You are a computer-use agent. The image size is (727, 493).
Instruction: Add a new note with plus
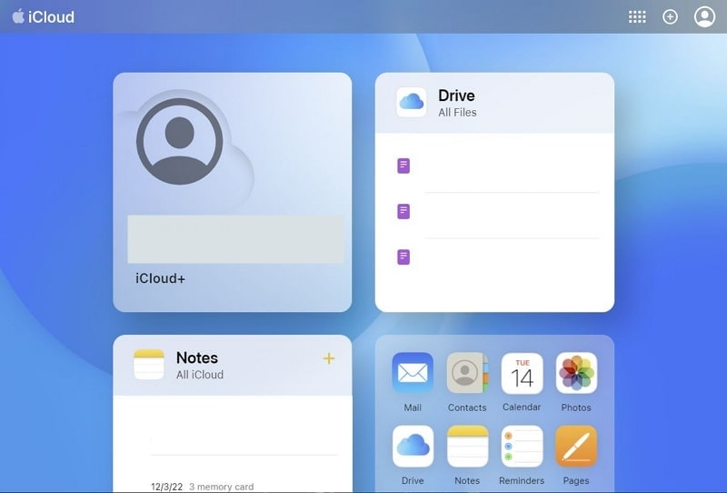click(x=329, y=358)
